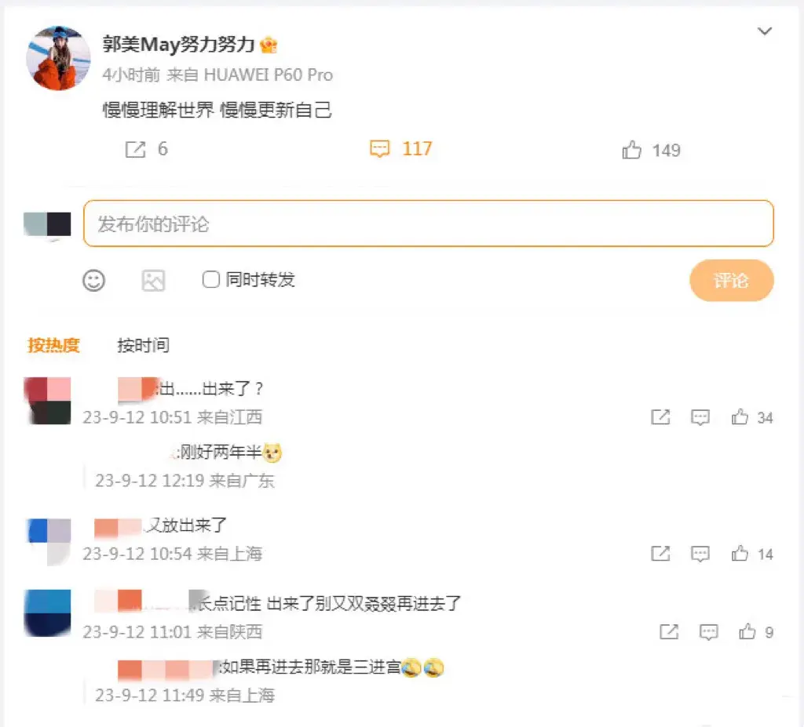Image resolution: width=804 pixels, height=727 pixels.
Task: Click the orange 评论 submit button
Action: 731,280
